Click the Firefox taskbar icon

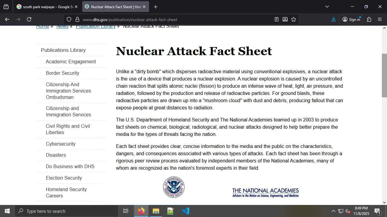coord(141,211)
